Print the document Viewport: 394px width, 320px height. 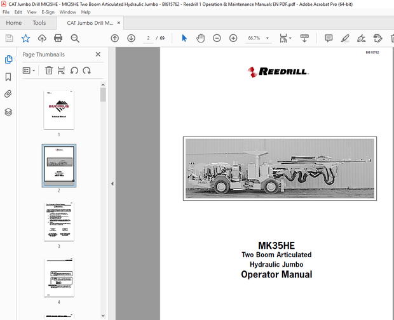point(58,38)
